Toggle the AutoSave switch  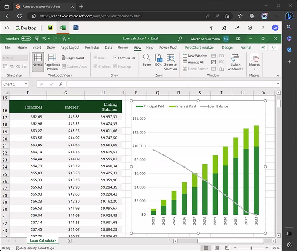coord(26,39)
